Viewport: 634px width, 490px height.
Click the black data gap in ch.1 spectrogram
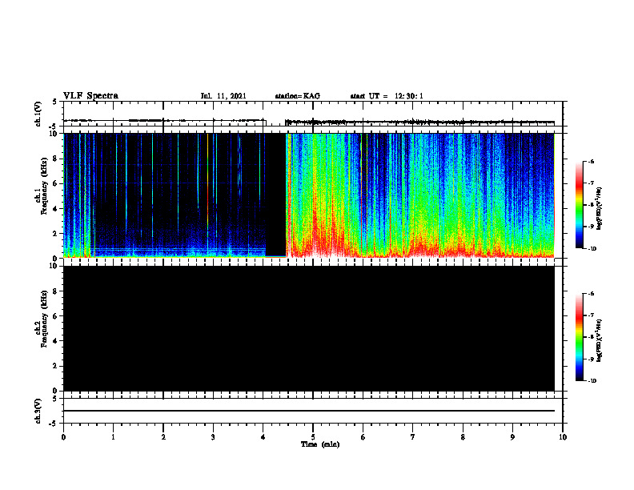pos(275,195)
